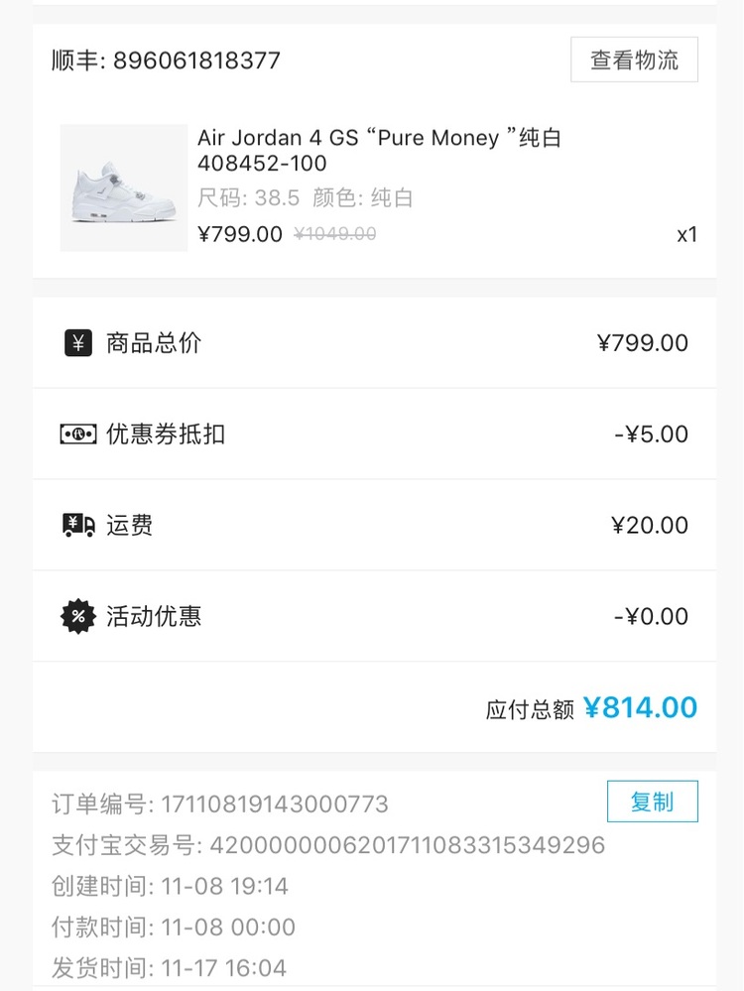Click the 顺丰 tracking number 896061818377
Screen dimensions: 744x991
[x=196, y=61]
